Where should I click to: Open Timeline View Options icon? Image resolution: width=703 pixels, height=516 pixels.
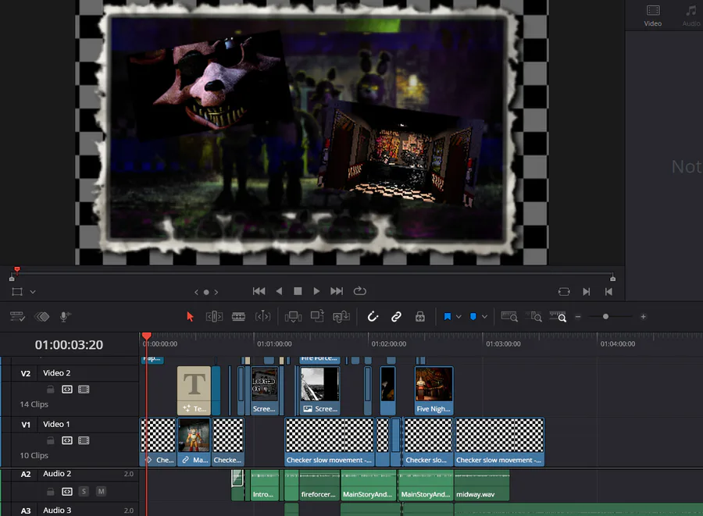point(17,317)
